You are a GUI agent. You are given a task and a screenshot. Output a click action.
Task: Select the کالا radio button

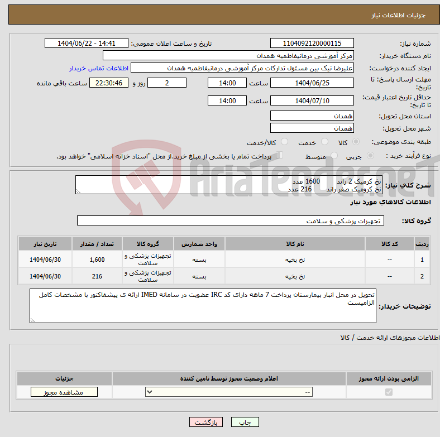coord(356,142)
